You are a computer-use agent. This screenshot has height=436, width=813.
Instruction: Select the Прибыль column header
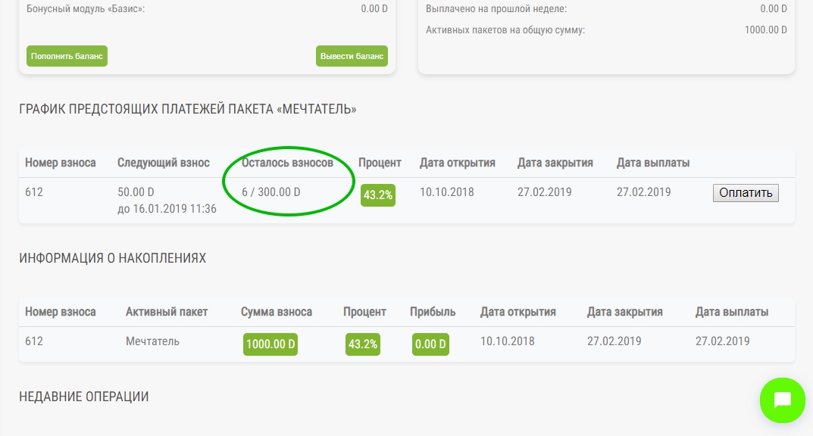coord(433,312)
